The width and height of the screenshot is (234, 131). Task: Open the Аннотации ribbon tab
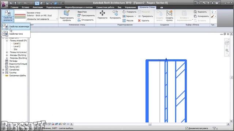(38, 7)
